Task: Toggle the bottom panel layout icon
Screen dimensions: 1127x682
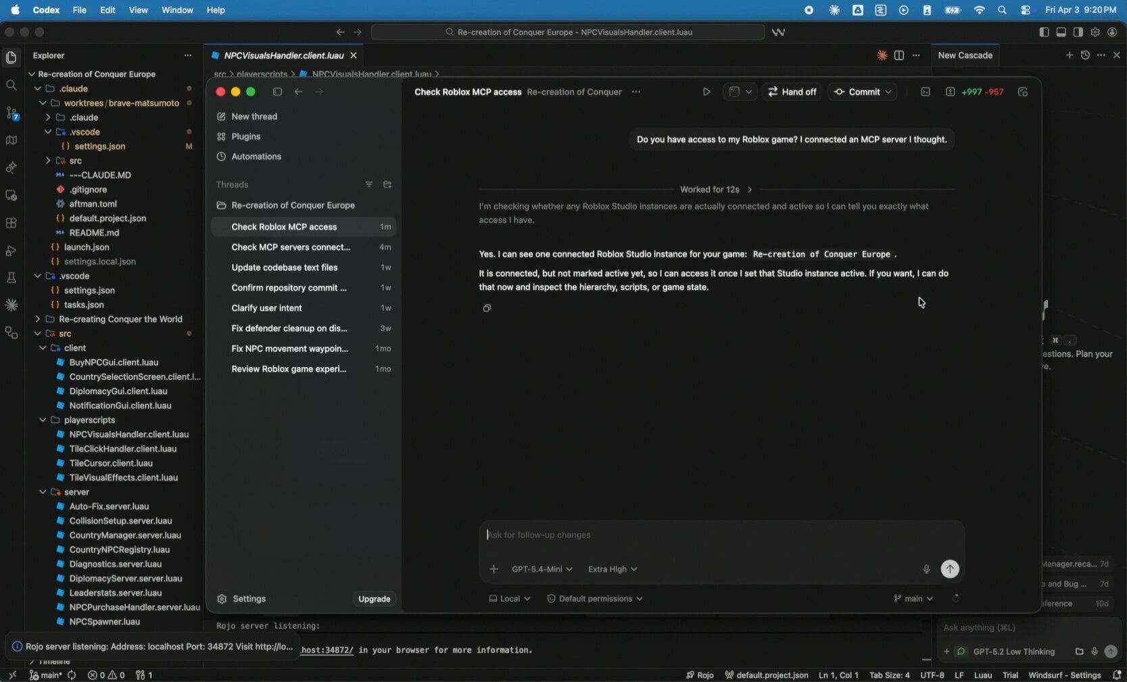Action: point(1061,32)
